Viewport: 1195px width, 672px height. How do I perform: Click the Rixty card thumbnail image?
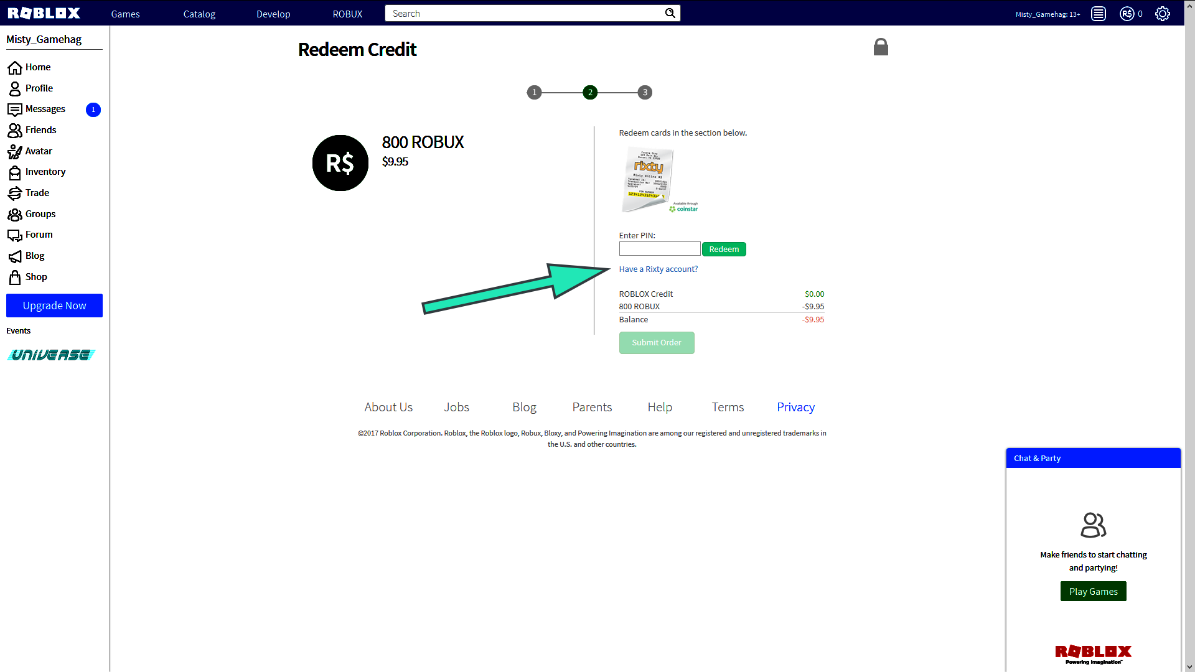pos(647,179)
